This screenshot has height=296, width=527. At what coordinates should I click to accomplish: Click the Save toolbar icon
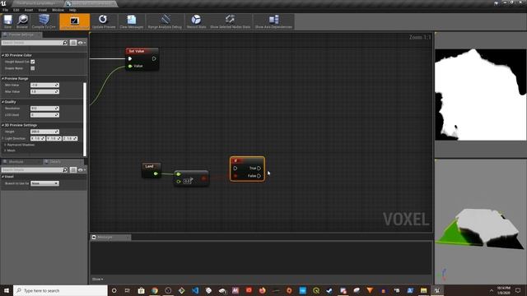[x=7, y=21]
